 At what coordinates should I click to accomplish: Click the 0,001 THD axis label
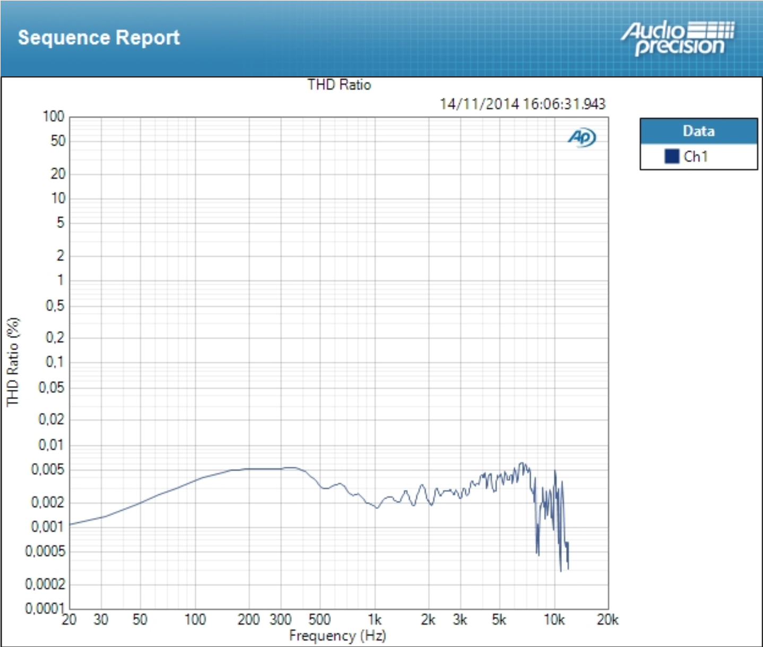(x=48, y=527)
